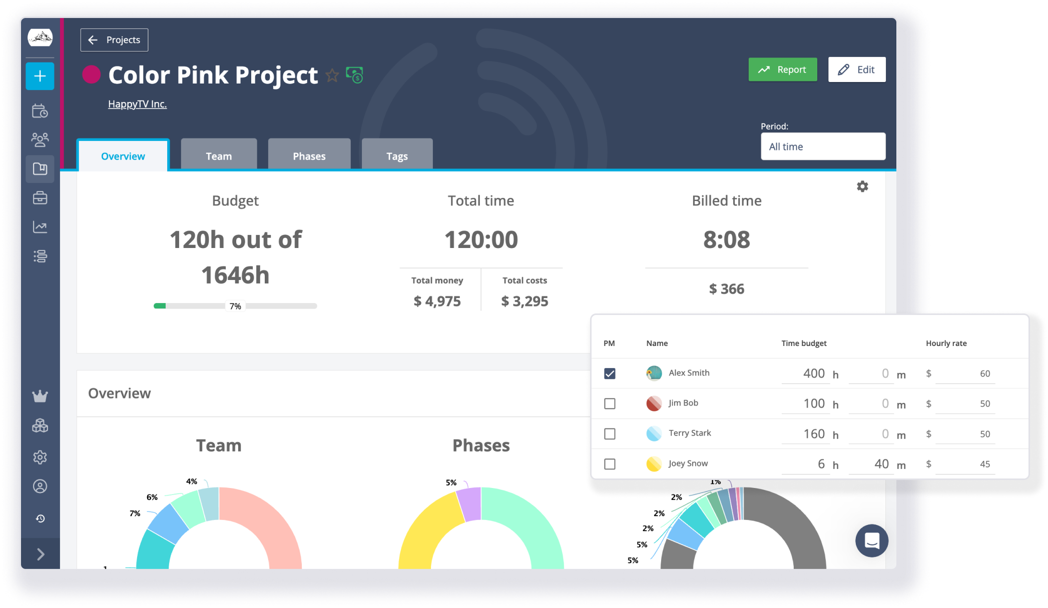This screenshot has height=608, width=1048.
Task: Click the people/team icon in sidebar
Action: point(41,139)
